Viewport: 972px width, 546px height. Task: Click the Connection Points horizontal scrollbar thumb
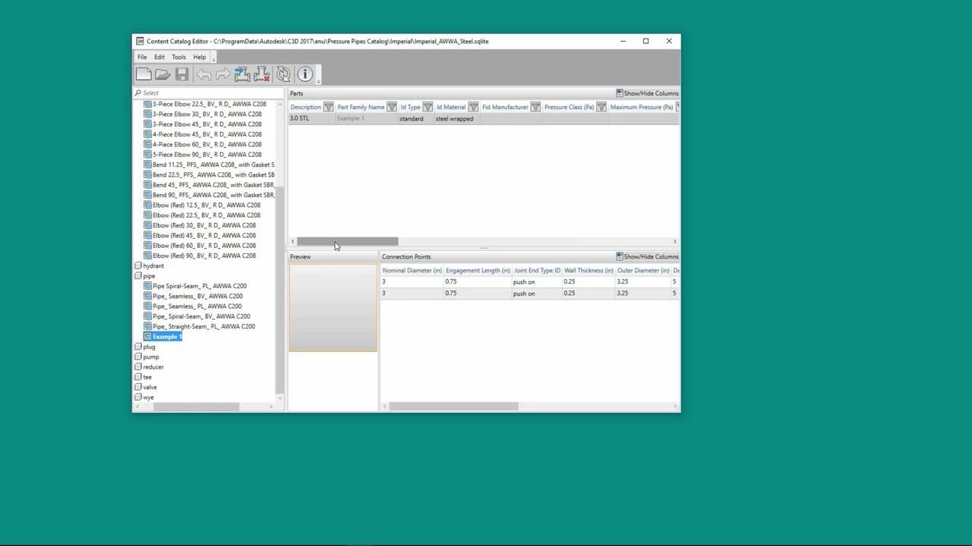point(453,406)
